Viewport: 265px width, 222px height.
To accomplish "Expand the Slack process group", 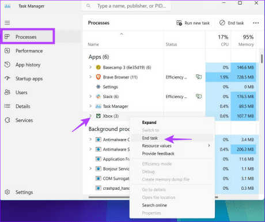I will click(90, 96).
